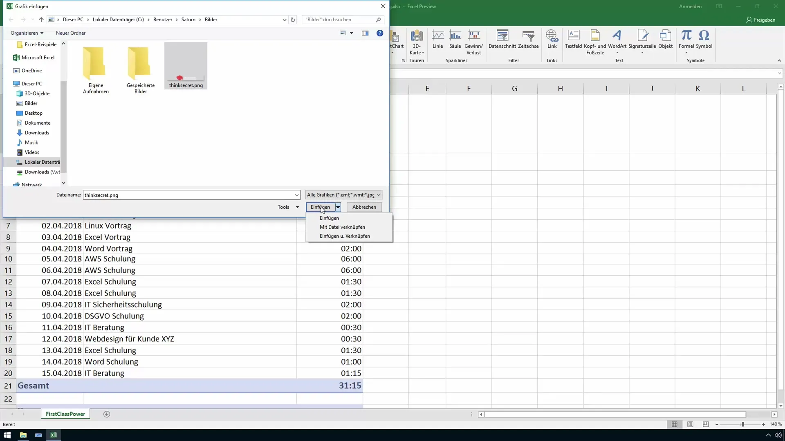The width and height of the screenshot is (785, 441).
Task: Add a Zeitachse filter
Action: [528, 40]
